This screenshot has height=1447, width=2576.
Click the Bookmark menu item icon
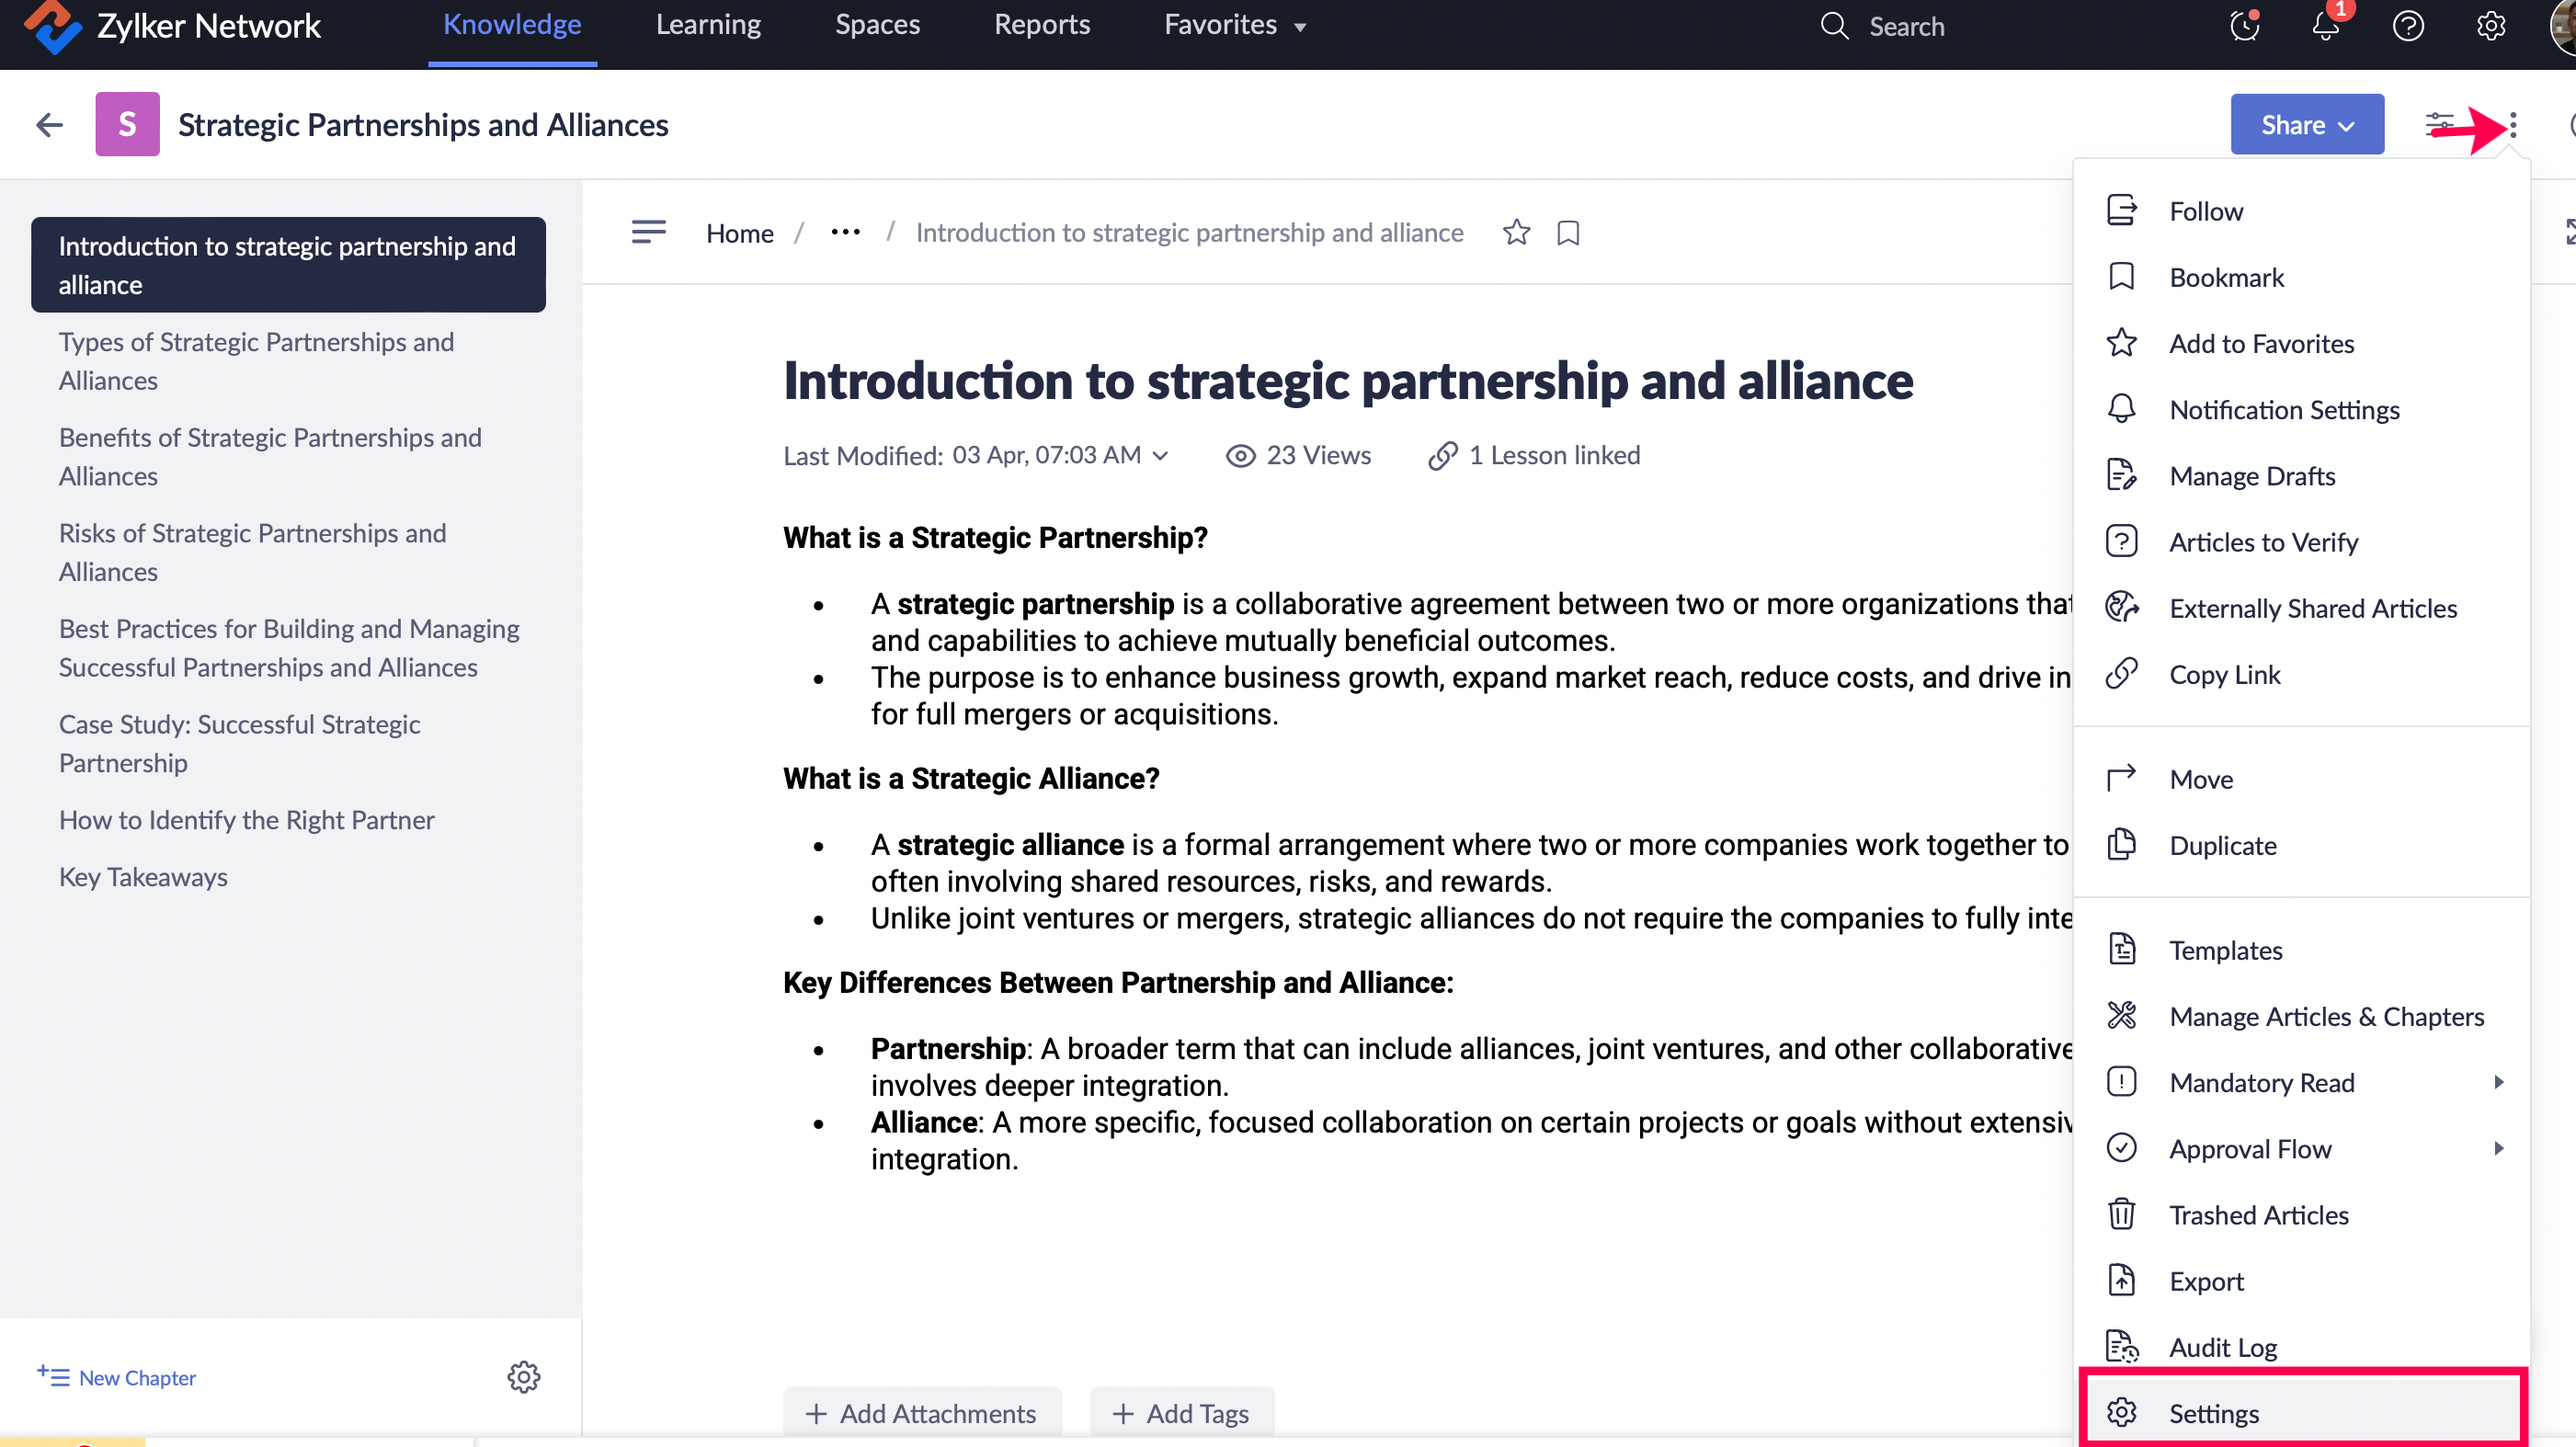pyautogui.click(x=2121, y=277)
